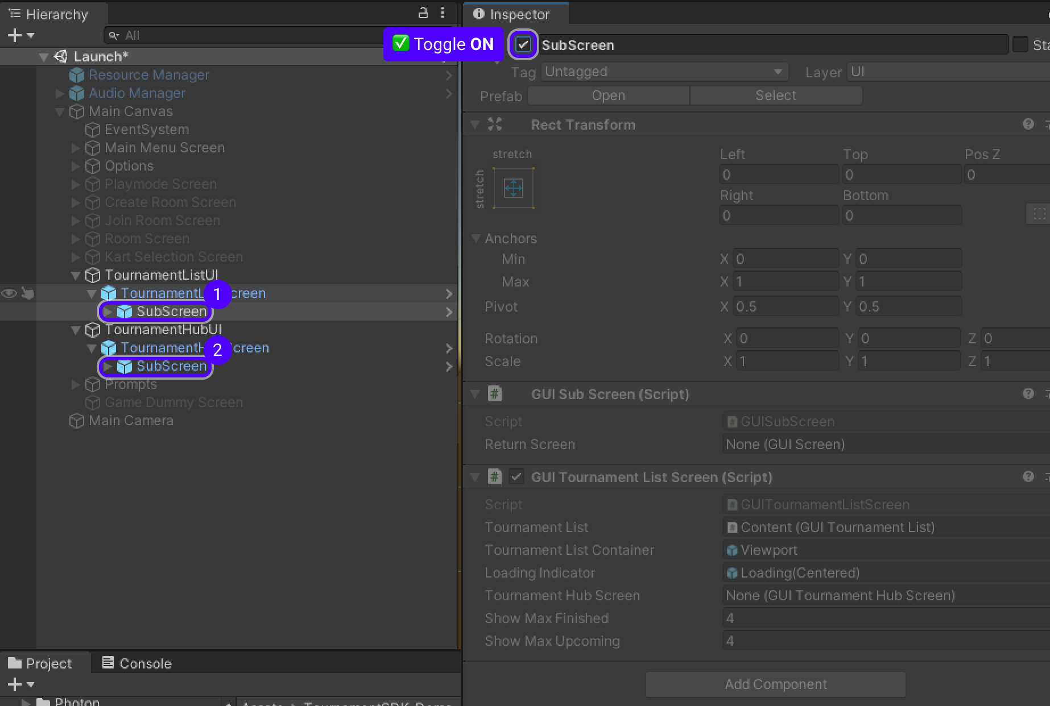
Task: Collapse the TournamentListUI tree node
Action: coord(75,276)
